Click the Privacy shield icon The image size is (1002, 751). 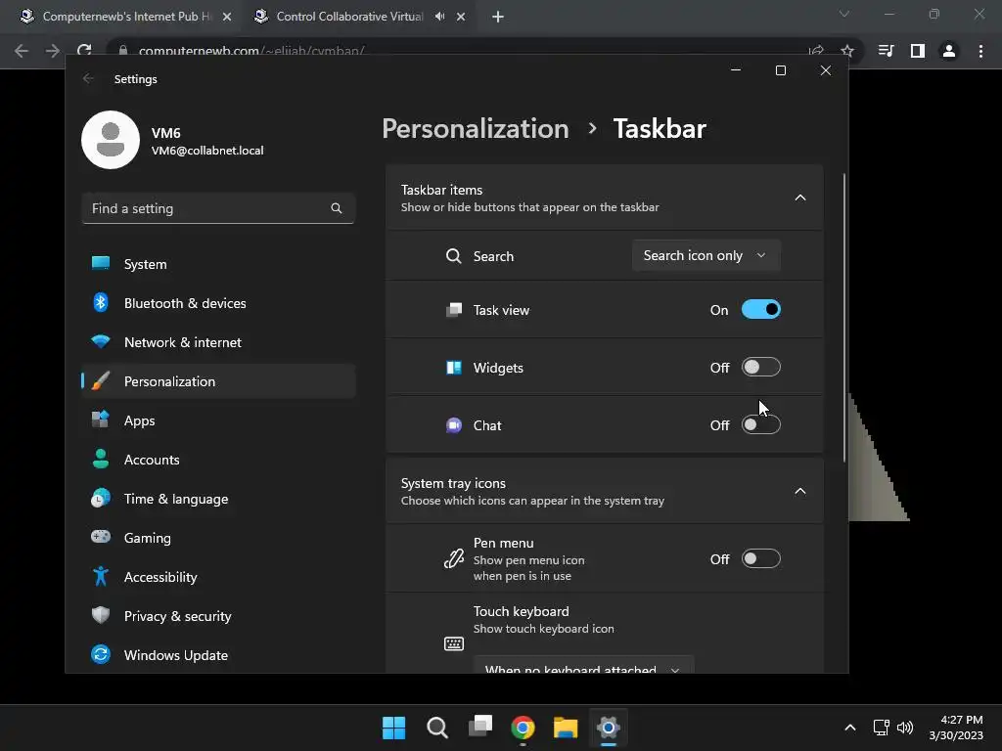[101, 615]
